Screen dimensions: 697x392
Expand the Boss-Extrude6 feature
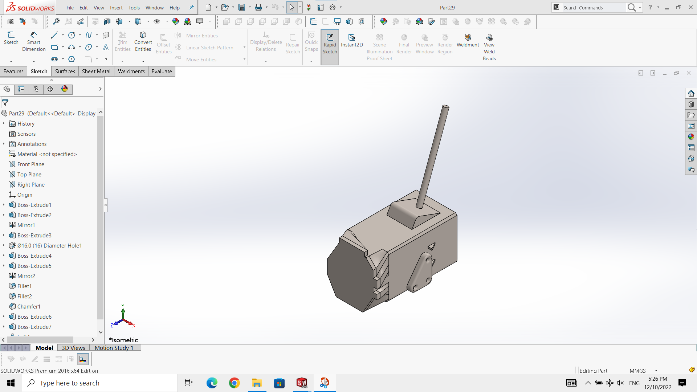click(x=4, y=317)
